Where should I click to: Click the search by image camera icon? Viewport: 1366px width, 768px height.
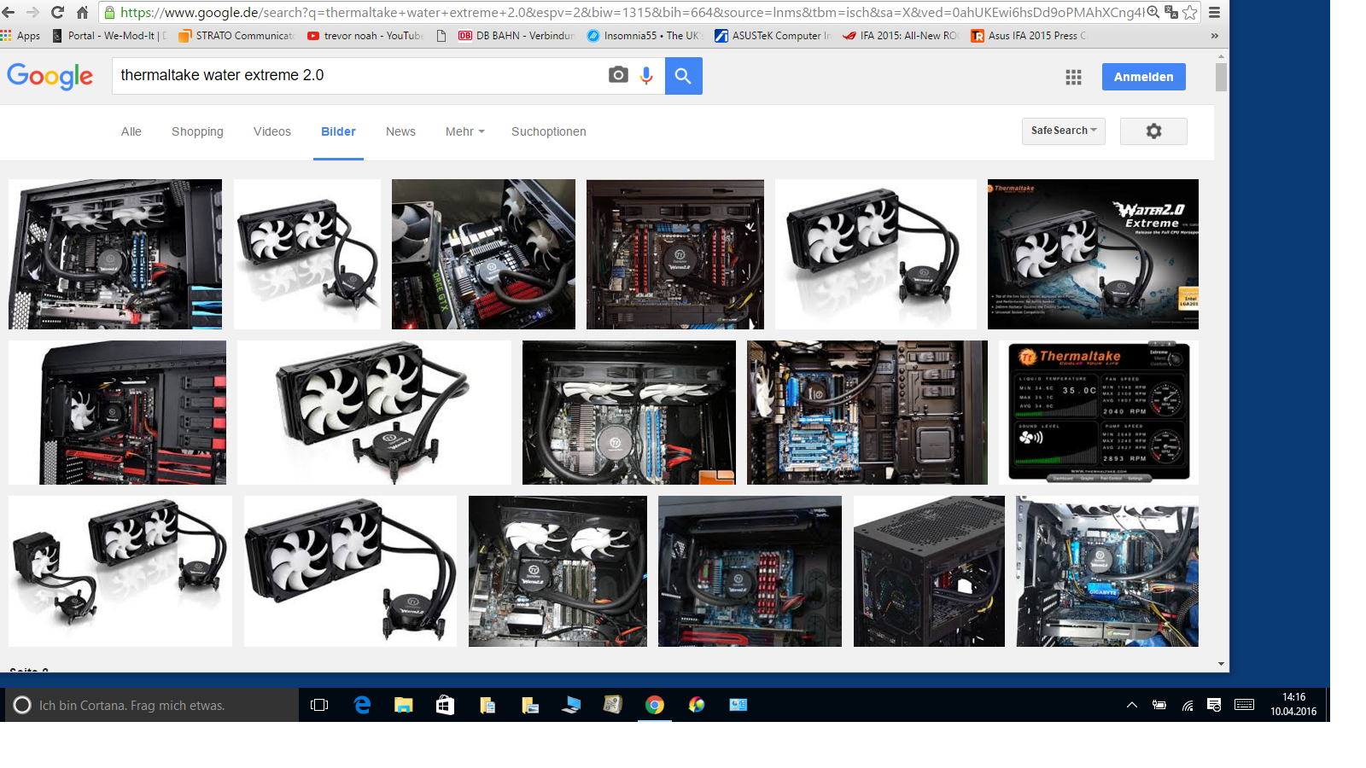618,75
